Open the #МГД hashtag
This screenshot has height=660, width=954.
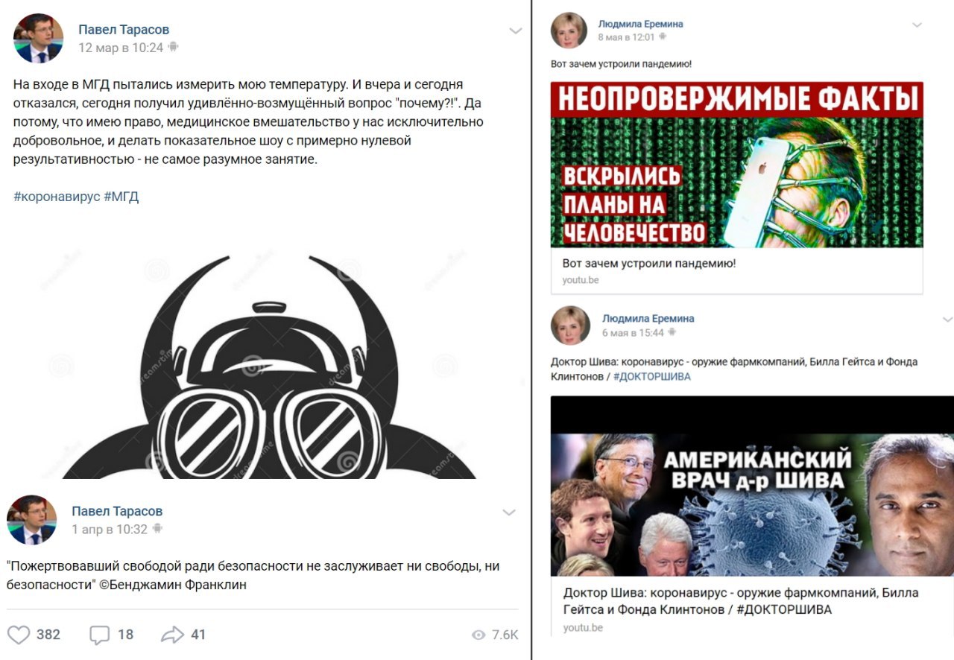tap(121, 197)
